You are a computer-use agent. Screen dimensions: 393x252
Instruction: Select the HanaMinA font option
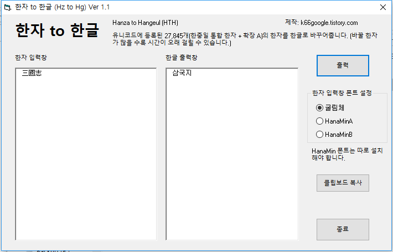[334, 121]
